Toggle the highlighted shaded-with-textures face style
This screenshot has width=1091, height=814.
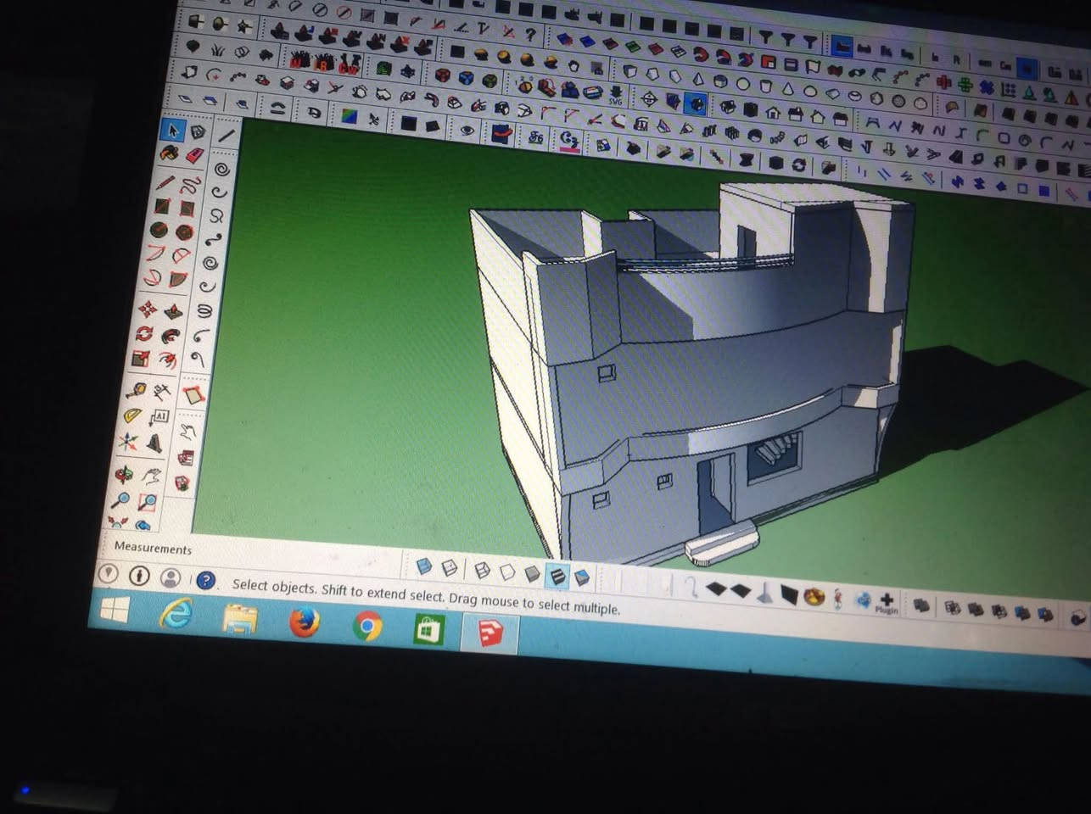pos(557,577)
